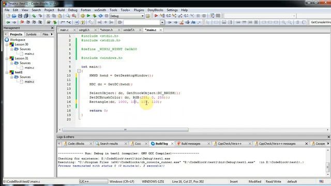This screenshot has height=186, width=331.
Task: Click the Build and run icon
Action: click(94, 16)
